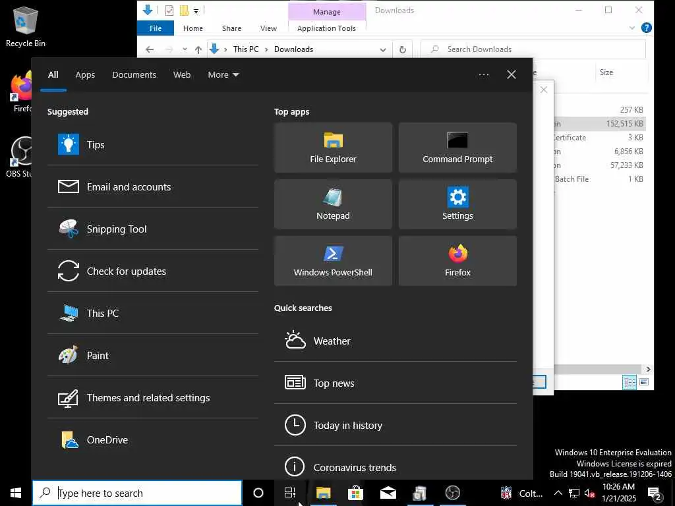Run the Today in history quick search
Viewport: 675px width, 506px height.
396,425
